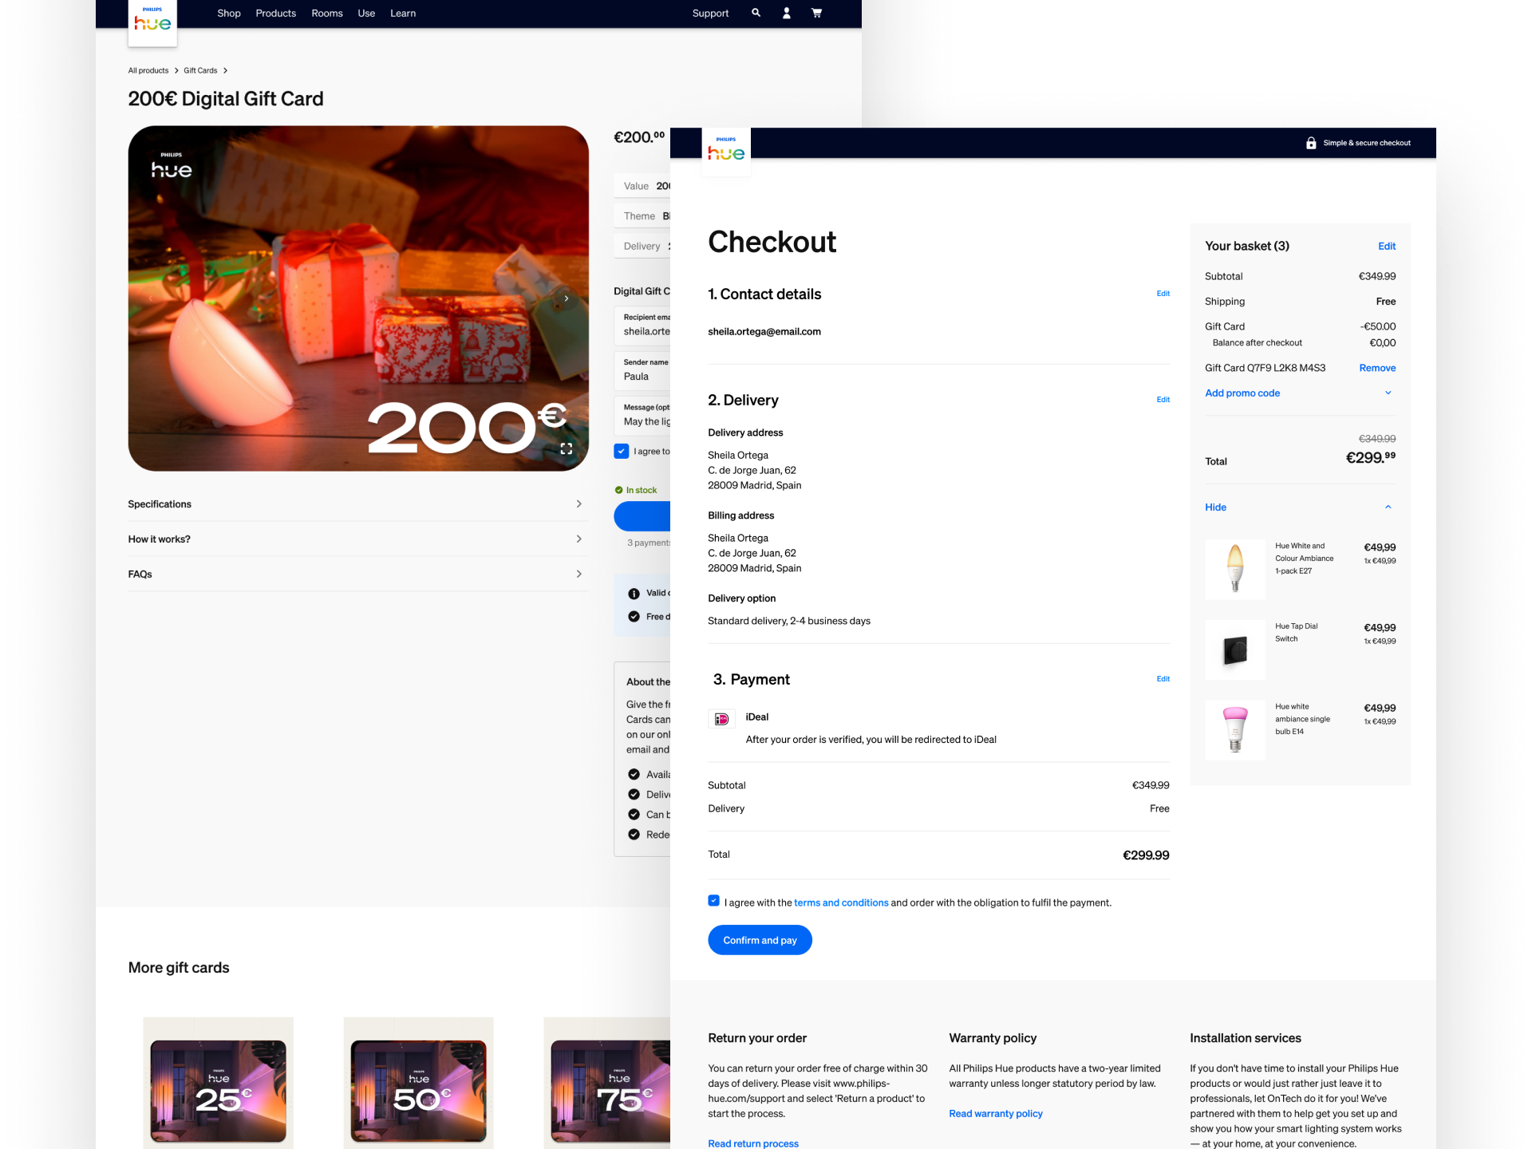The height and width of the screenshot is (1149, 1532).
Task: Open the shopping cart icon
Action: coord(816,13)
